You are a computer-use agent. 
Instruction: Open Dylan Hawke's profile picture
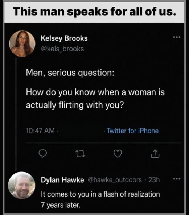coord(21,185)
